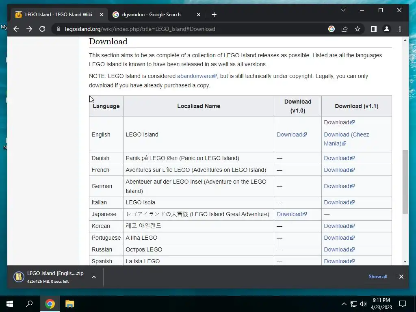Share this page icon
This screenshot has width=416, height=312.
[344, 29]
